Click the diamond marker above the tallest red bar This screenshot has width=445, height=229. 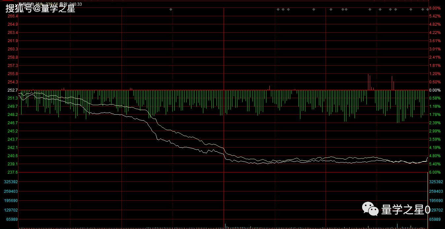tap(370, 9)
